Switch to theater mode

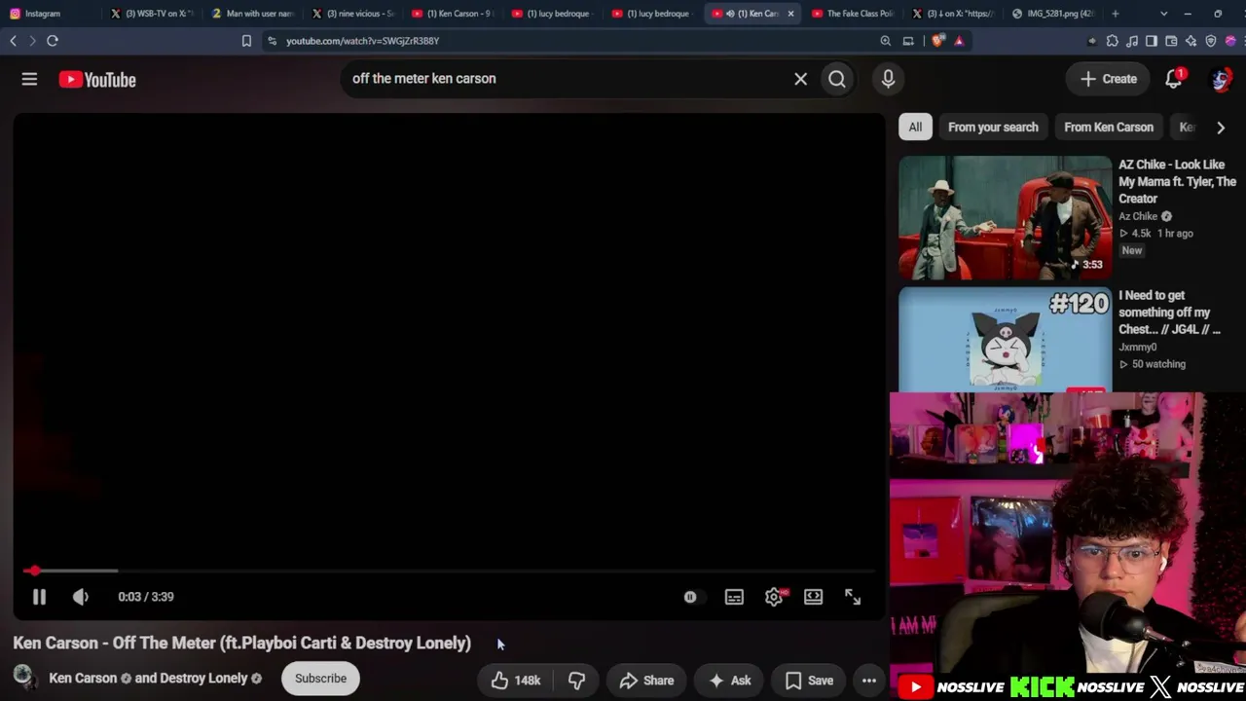(x=813, y=597)
